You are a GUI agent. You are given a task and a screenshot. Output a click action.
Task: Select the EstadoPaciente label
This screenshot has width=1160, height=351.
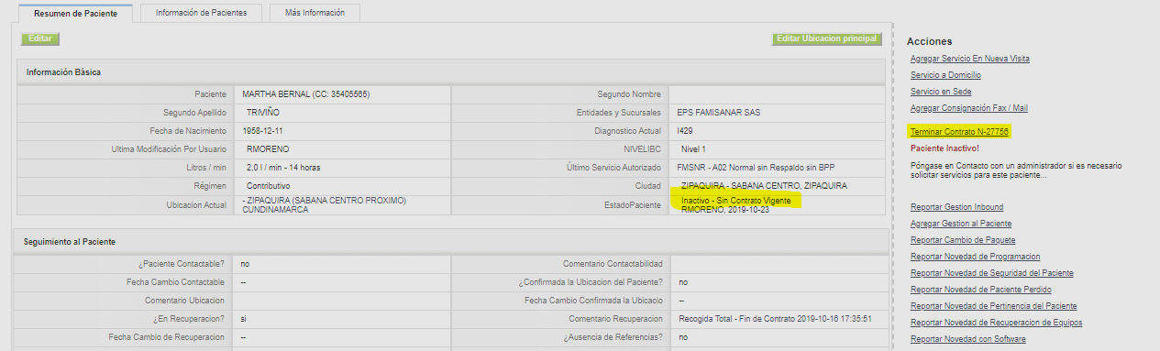click(x=634, y=204)
